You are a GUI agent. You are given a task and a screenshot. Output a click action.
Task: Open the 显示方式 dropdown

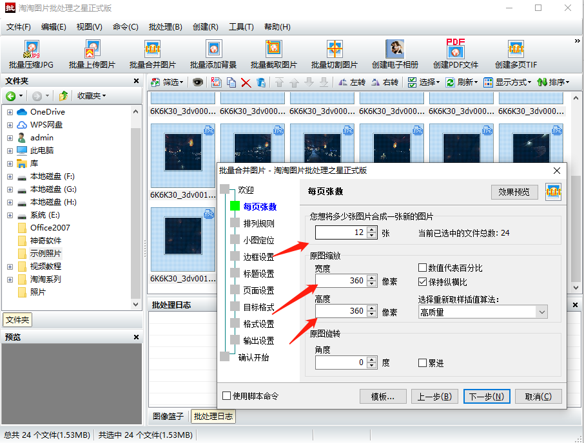coord(507,82)
